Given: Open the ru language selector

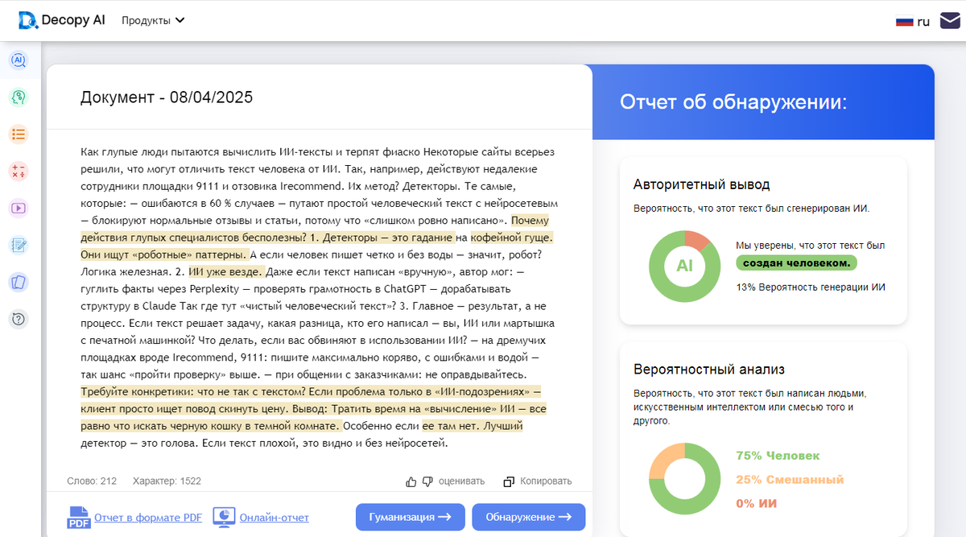Looking at the screenshot, I should 913,21.
